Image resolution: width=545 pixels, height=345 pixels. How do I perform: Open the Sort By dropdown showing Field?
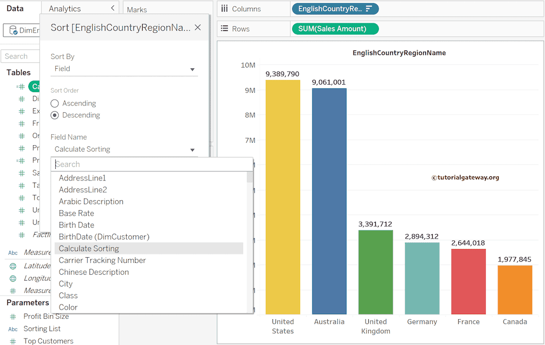click(124, 69)
